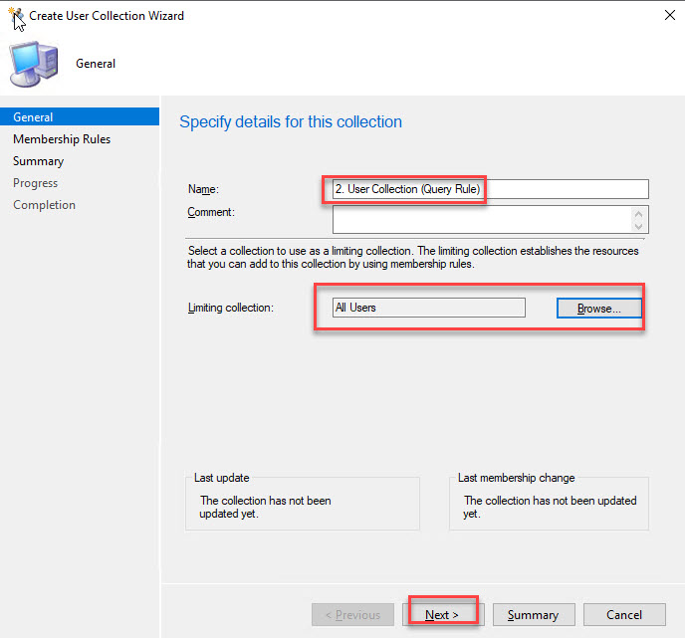Image resolution: width=685 pixels, height=638 pixels.
Task: Select the General step in left sidebar
Action: (34, 117)
